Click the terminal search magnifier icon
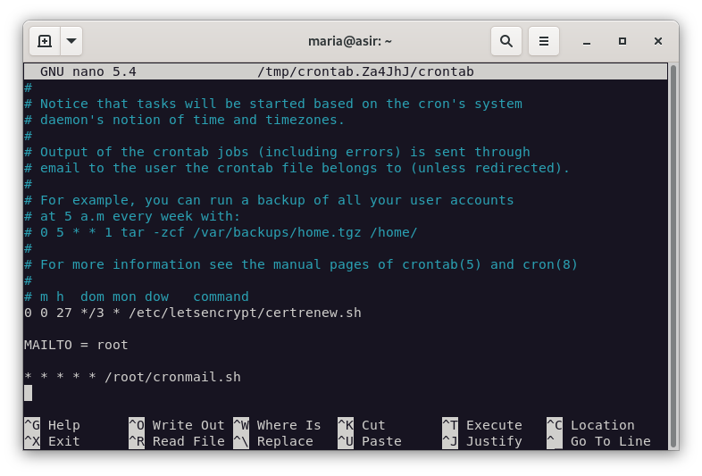The image size is (702, 476). tap(506, 41)
